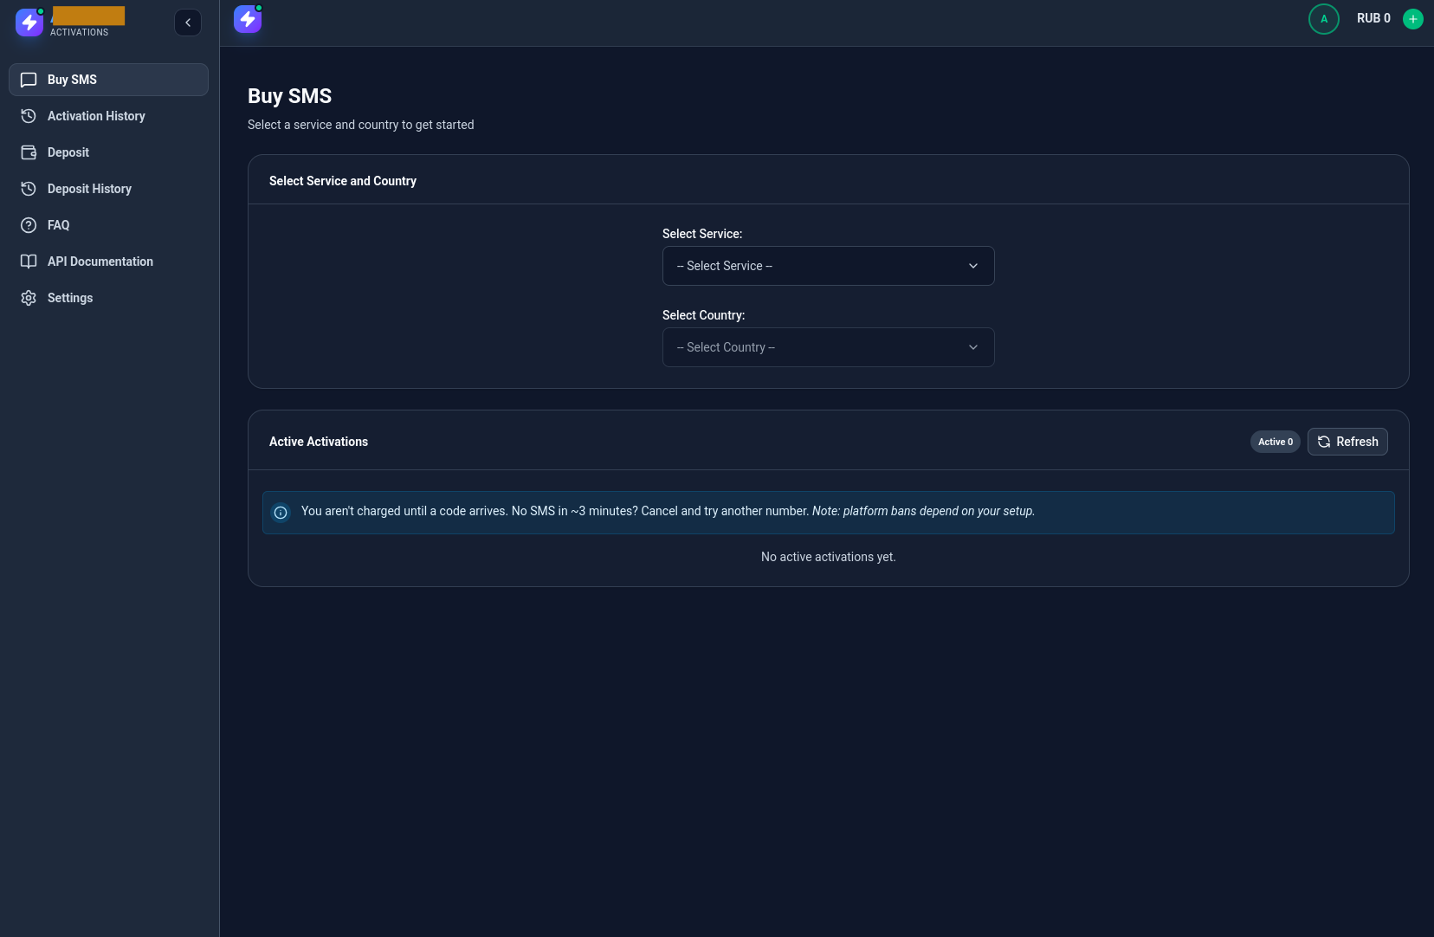Open Settings from the sidebar
Screen dimensions: 1434x937
(108, 298)
